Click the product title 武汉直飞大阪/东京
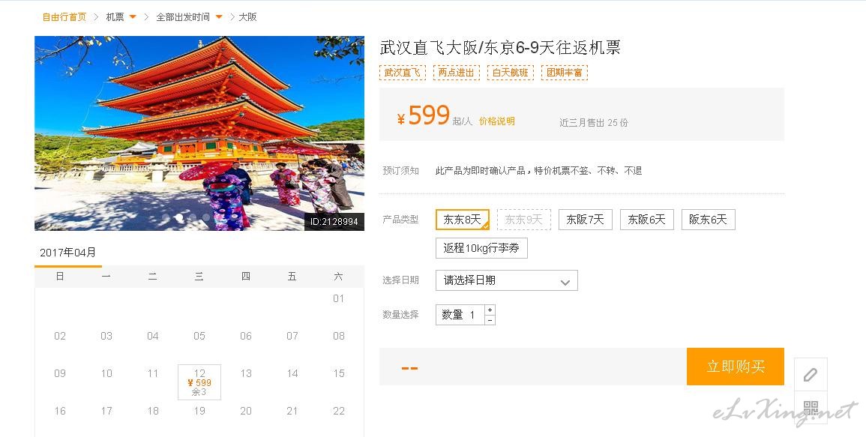Viewport: 866px width, 437px height. [x=500, y=47]
